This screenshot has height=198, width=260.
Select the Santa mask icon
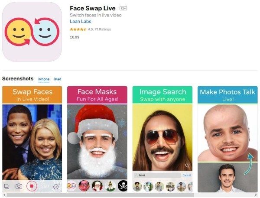(x=97, y=186)
